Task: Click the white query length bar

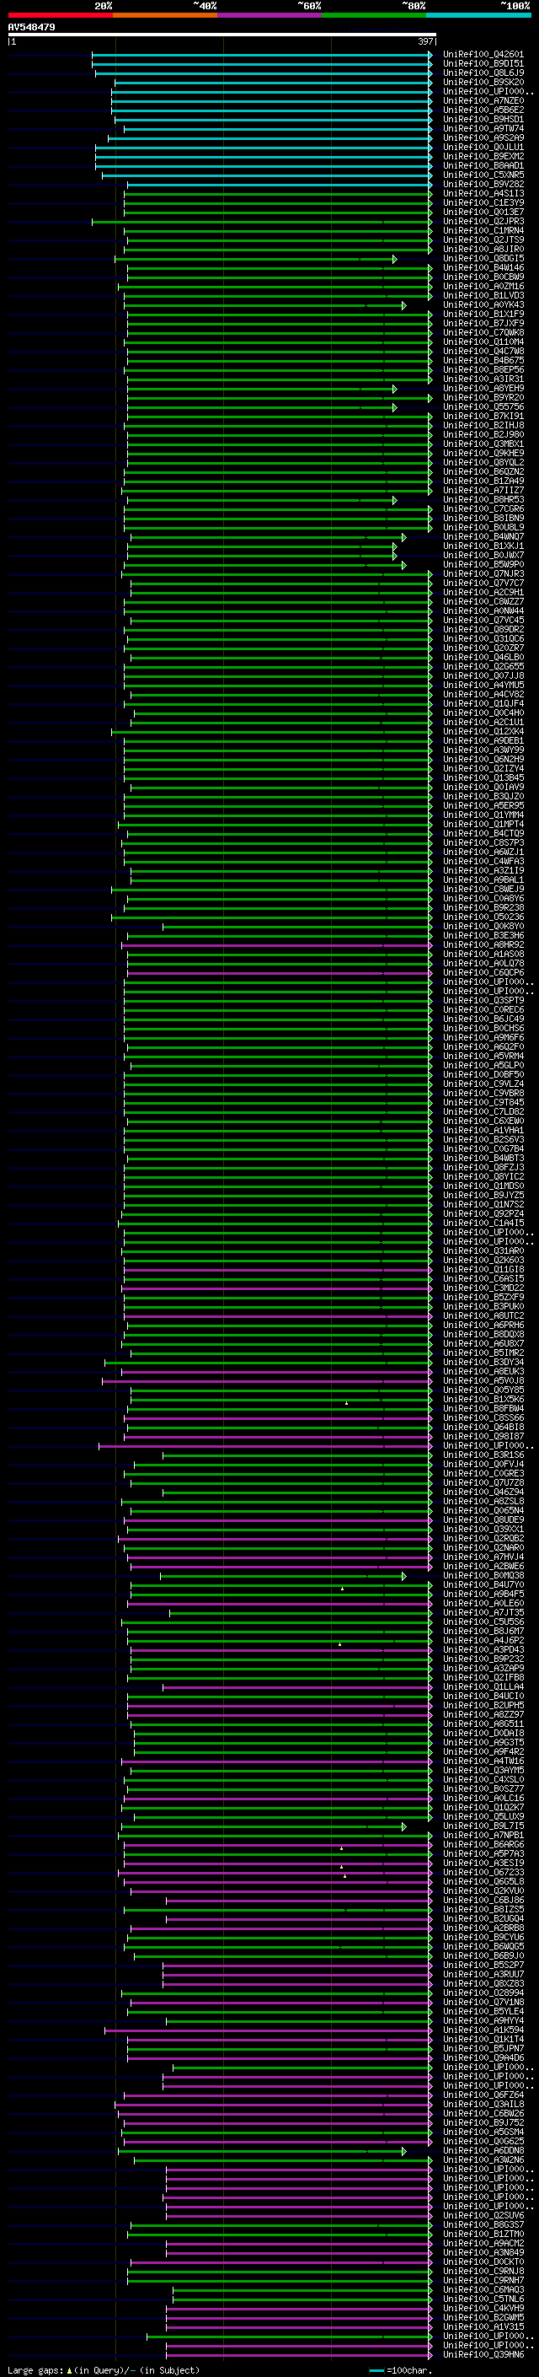Action: click(222, 35)
